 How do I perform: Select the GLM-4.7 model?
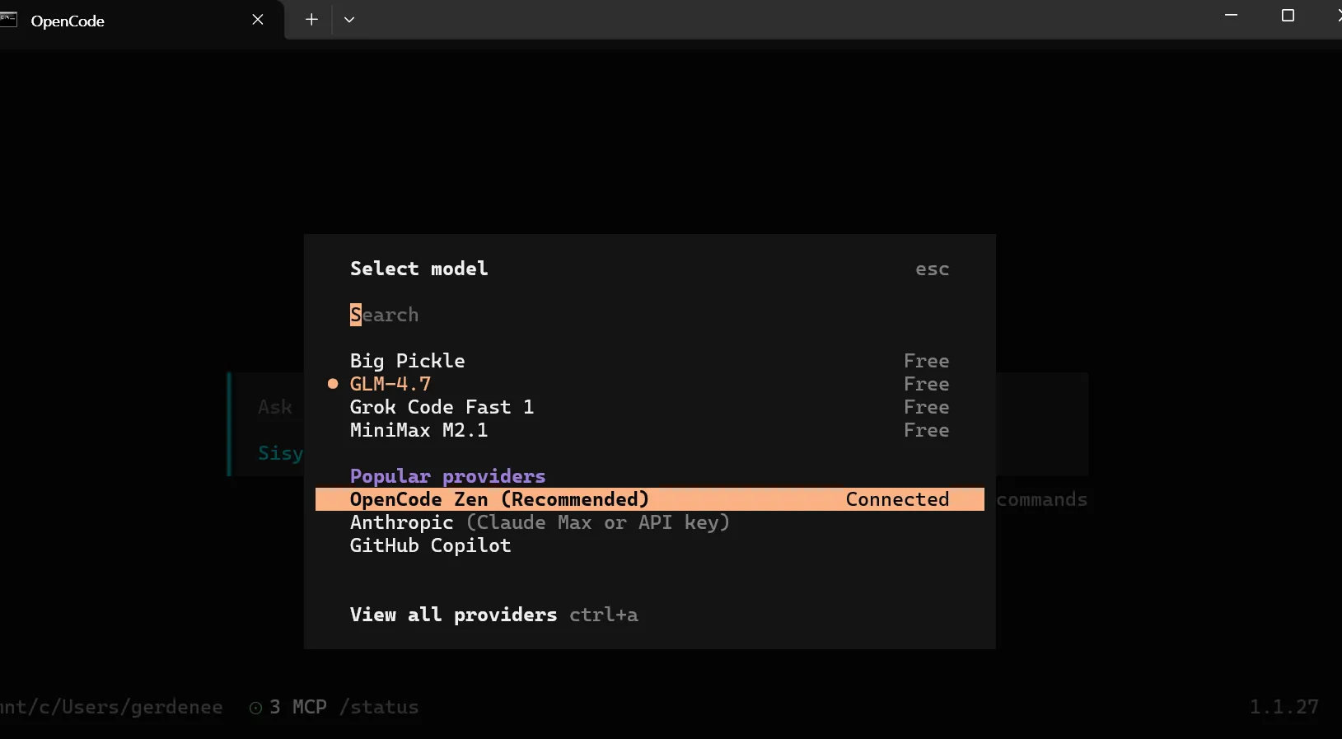(x=390, y=384)
